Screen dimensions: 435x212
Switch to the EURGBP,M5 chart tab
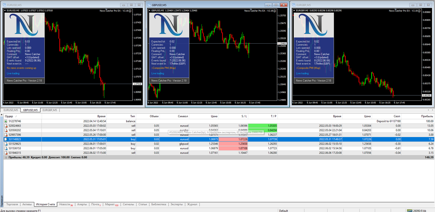pyautogui.click(x=49, y=110)
